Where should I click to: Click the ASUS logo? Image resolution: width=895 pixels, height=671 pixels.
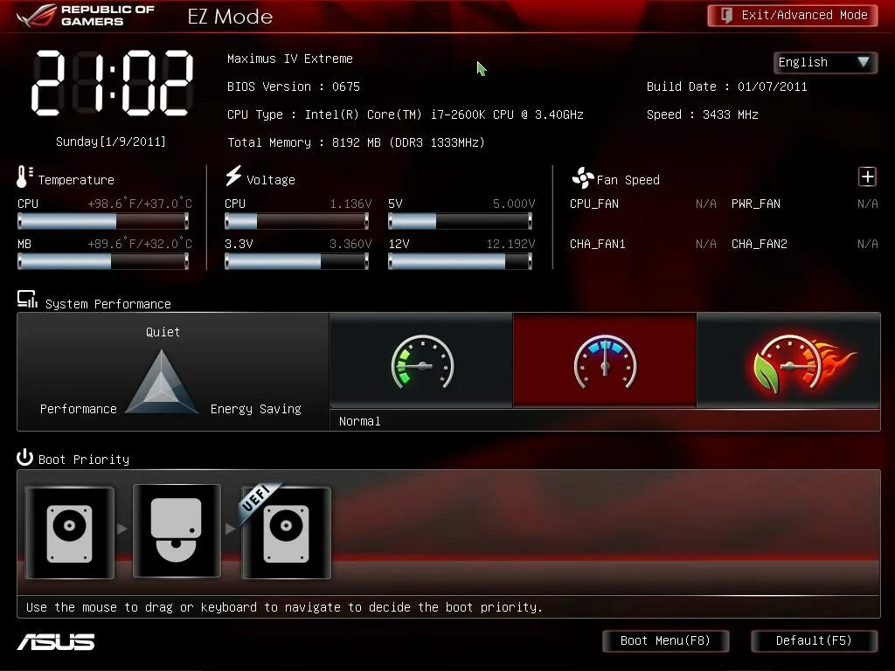[x=56, y=642]
